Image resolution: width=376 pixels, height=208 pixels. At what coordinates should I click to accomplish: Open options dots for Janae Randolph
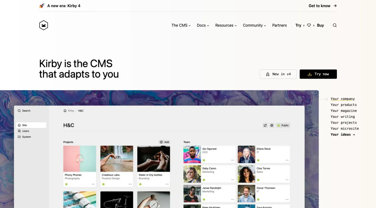pyautogui.click(x=232, y=199)
